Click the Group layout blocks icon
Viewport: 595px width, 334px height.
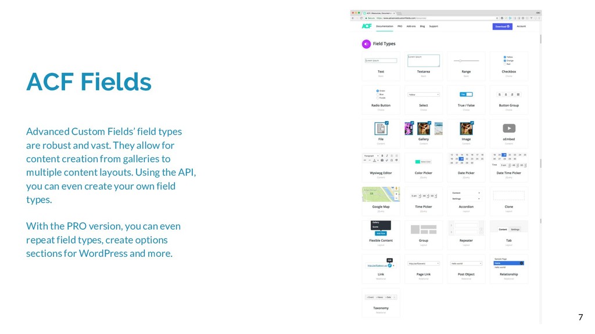[424, 230]
